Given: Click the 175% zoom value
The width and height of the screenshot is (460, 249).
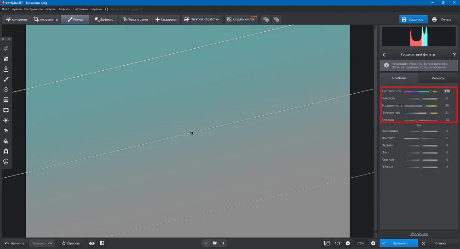Looking at the screenshot, I should 360,243.
